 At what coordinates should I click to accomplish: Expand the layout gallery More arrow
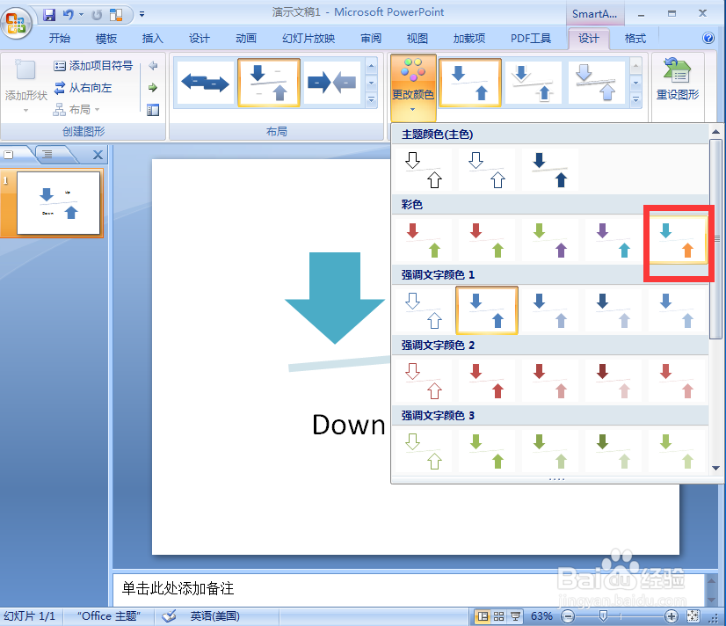pos(371,100)
